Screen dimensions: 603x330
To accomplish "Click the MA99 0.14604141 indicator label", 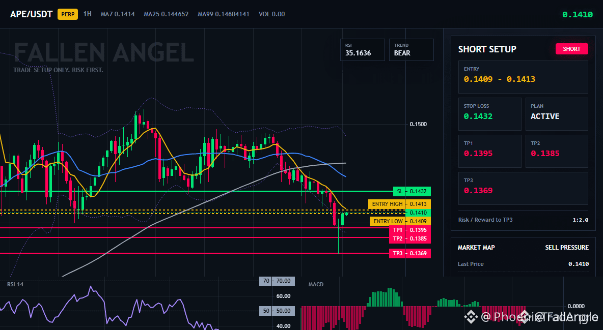I will point(224,14).
